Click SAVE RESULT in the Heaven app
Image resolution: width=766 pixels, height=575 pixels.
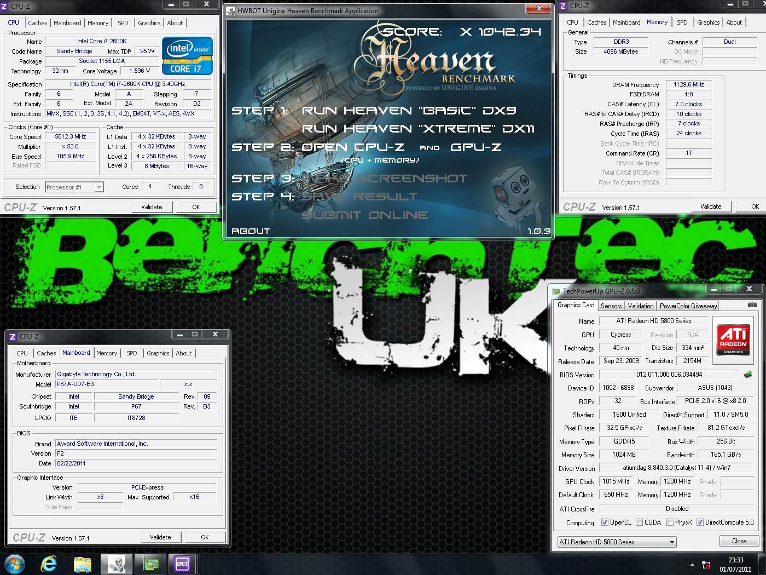[359, 196]
